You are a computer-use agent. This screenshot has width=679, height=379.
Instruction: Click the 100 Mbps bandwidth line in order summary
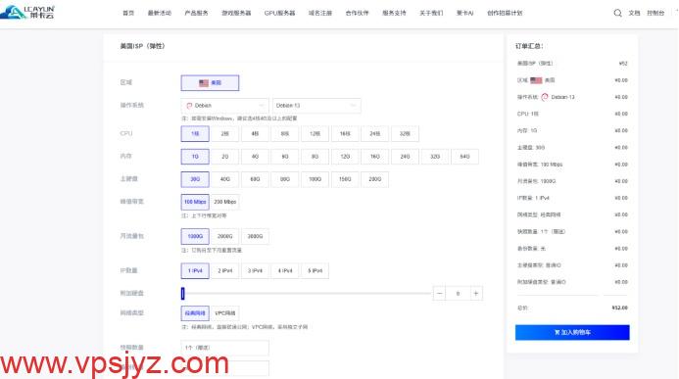click(x=572, y=165)
